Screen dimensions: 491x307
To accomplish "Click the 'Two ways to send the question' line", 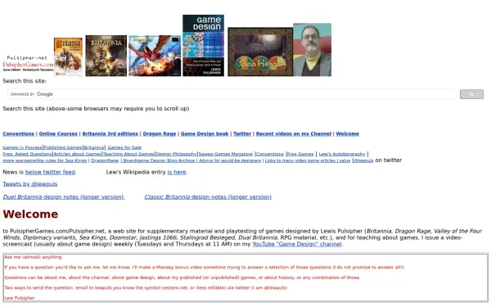I will pyautogui.click(x=146, y=287).
